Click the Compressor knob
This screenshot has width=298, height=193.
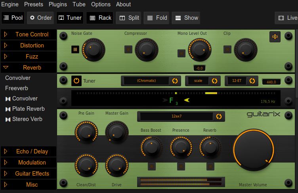coord(147,50)
